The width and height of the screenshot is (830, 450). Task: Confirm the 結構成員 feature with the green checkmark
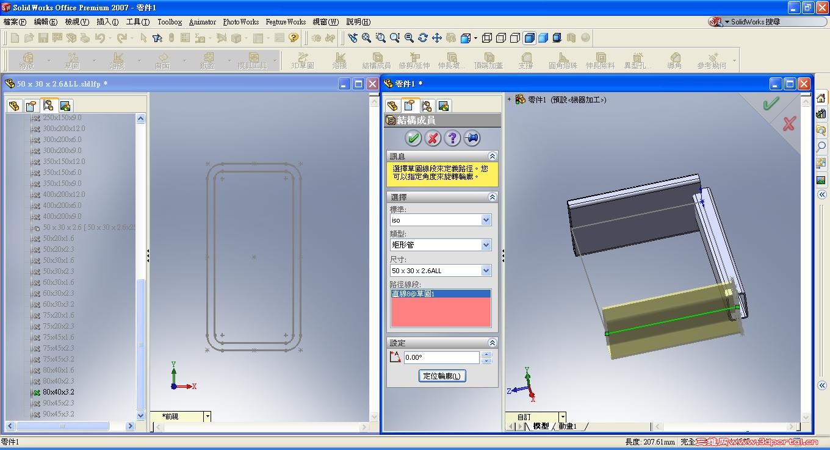point(413,138)
